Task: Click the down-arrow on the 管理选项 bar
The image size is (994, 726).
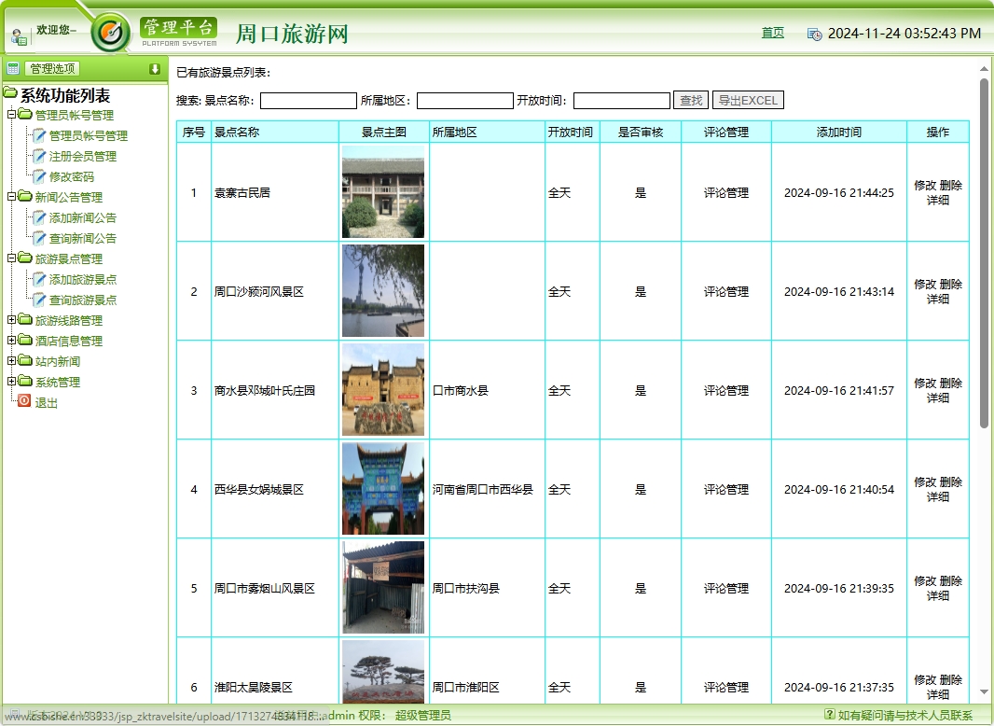Action: point(155,68)
